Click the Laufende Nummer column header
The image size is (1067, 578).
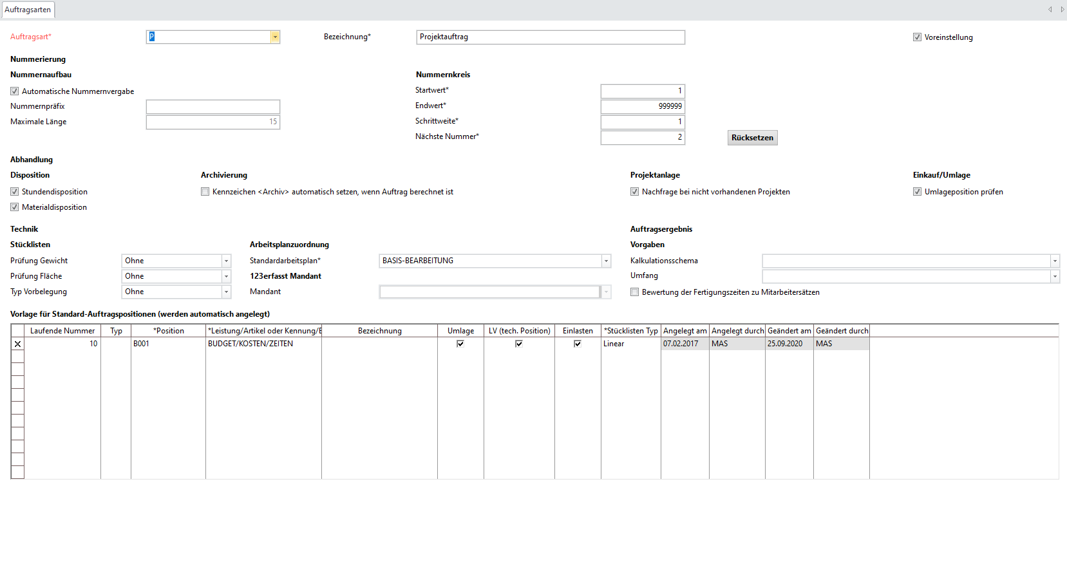(x=62, y=331)
